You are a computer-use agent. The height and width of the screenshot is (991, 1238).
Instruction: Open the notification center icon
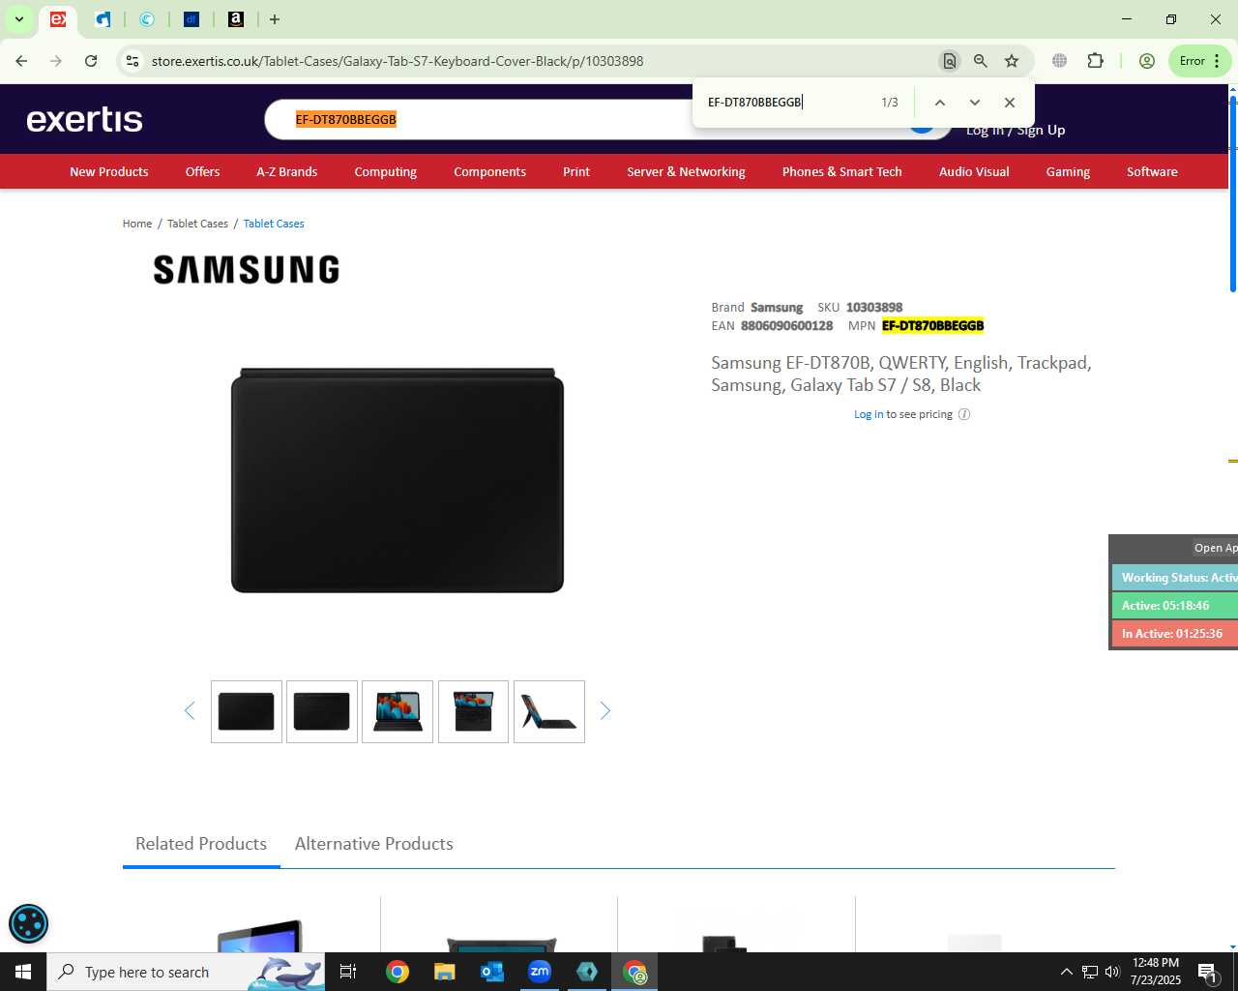(x=1208, y=972)
